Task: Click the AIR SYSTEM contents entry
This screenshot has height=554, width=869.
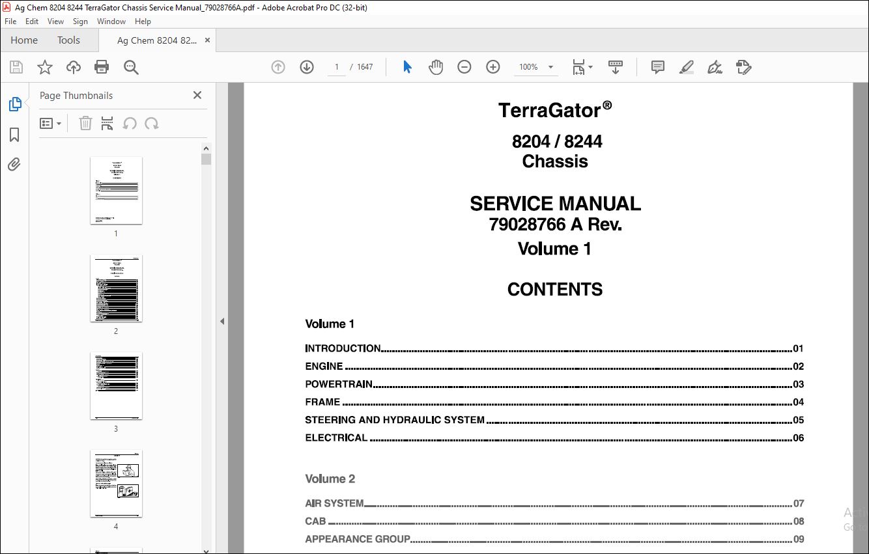Action: coord(554,503)
